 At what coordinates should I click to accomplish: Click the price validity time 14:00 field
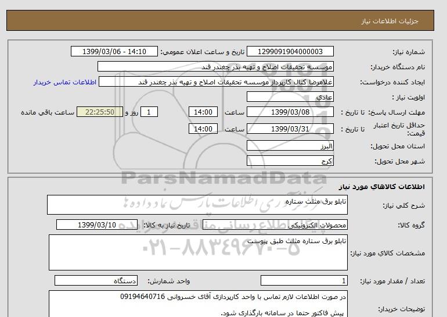pos(203,129)
